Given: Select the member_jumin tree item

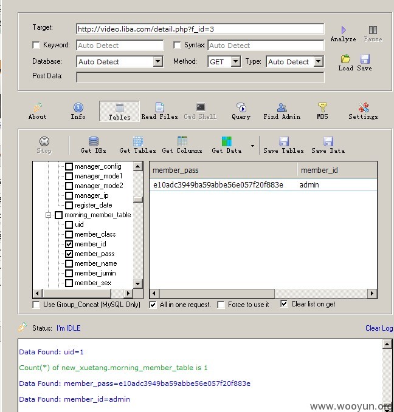Looking at the screenshot, I should click(95, 273).
